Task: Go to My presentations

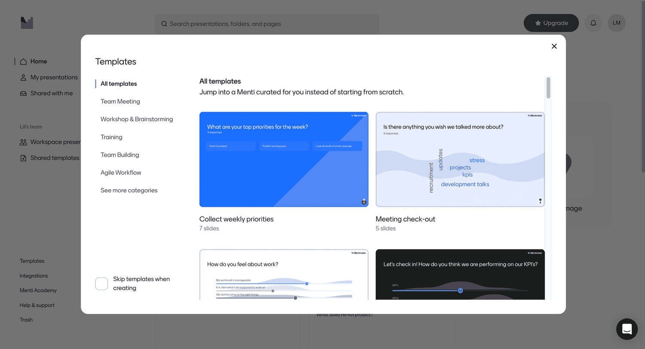Action: (x=54, y=77)
